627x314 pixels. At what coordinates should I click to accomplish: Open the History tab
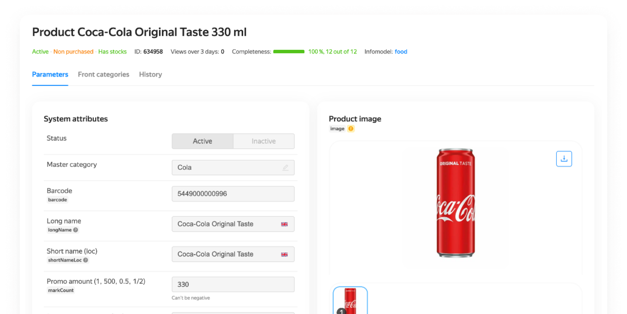[150, 75]
